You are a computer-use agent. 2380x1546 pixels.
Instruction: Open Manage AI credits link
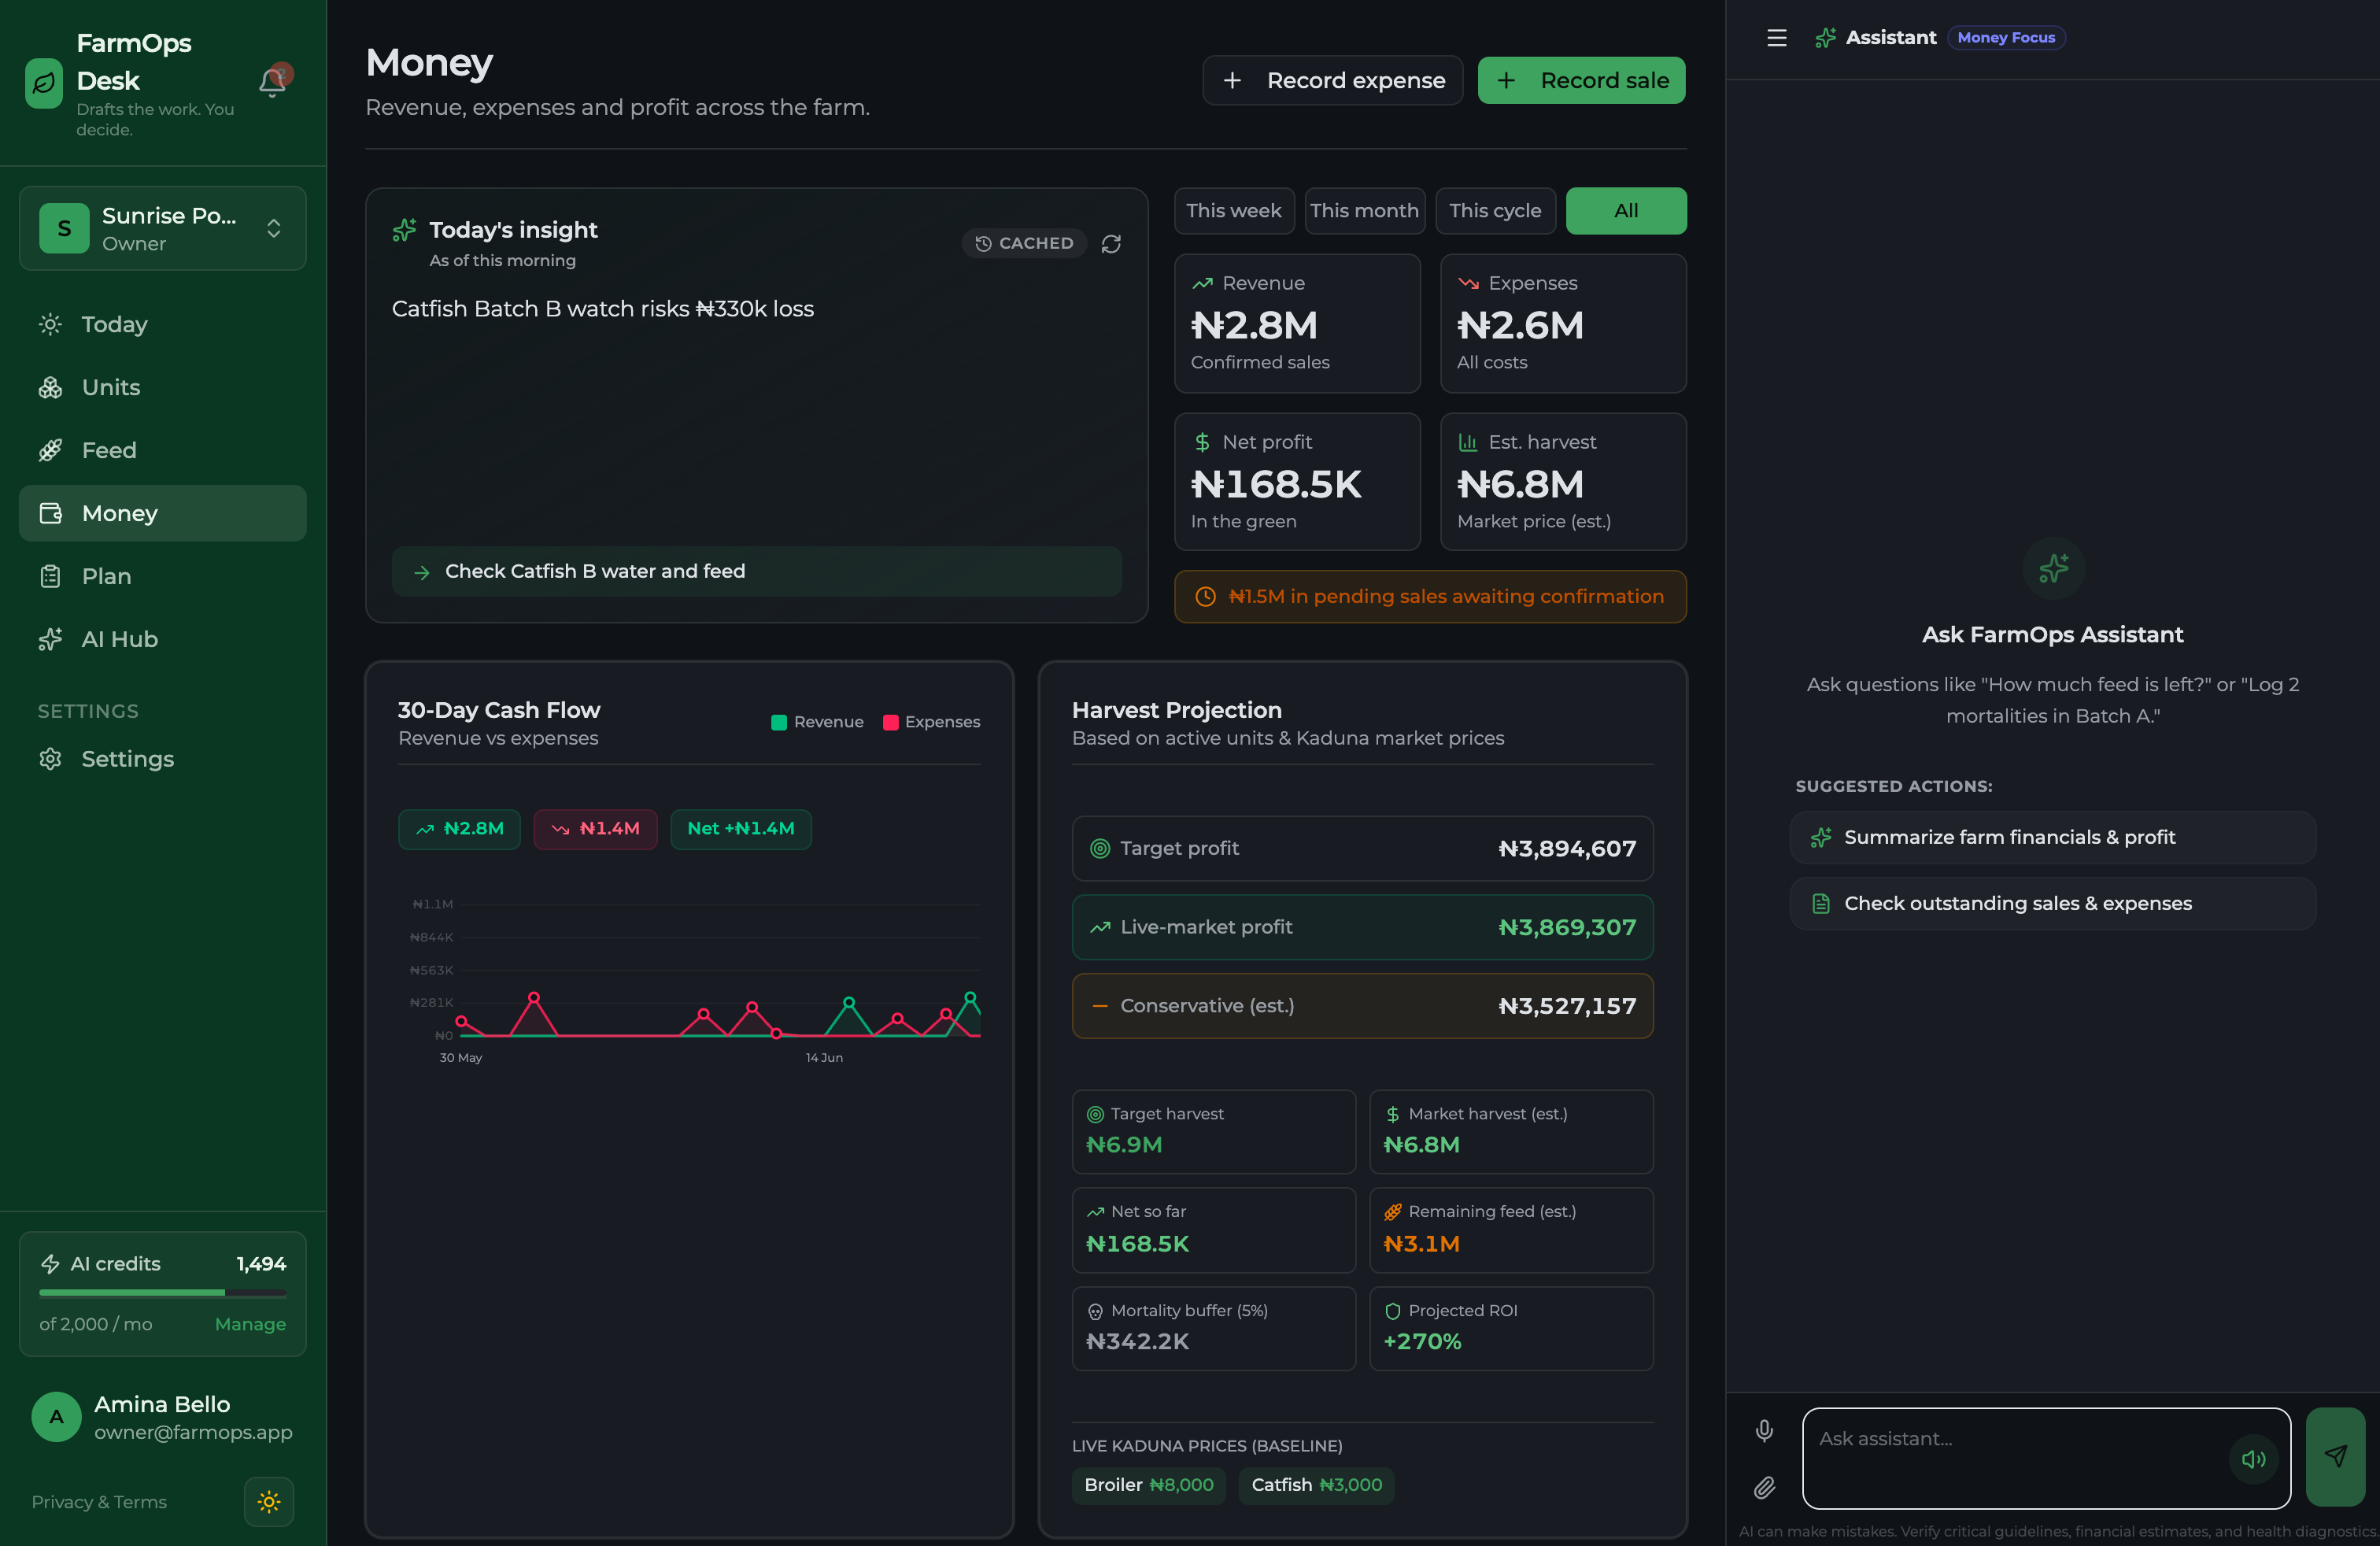coord(250,1323)
